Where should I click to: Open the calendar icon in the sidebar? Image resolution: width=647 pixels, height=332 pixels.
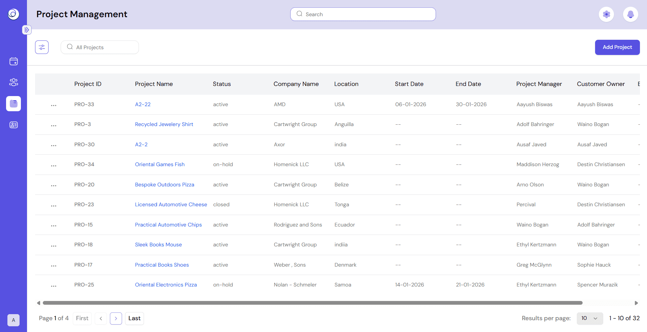(13, 61)
